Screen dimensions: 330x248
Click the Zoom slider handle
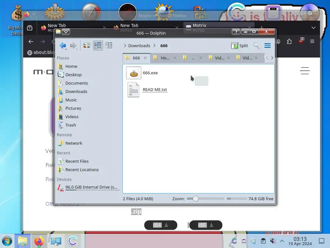tap(196, 199)
